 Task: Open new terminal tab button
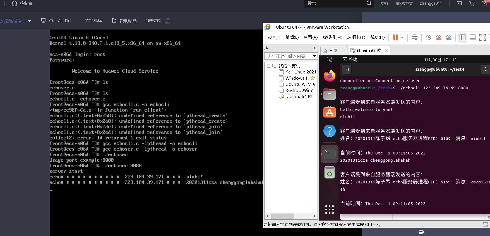click(347, 69)
